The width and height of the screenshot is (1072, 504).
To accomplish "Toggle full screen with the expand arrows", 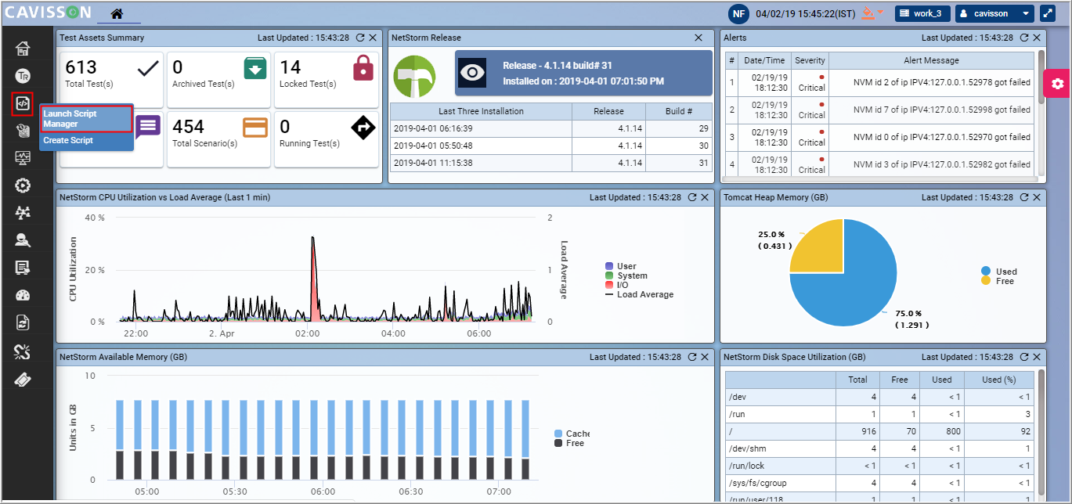I will [x=1048, y=13].
